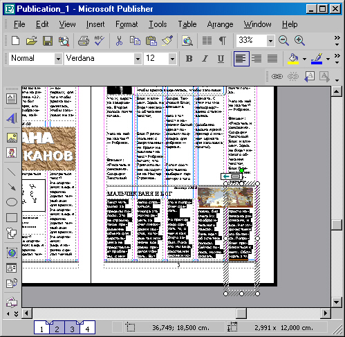Choose the WordArt tool in the Objects toolbar
The image size is (345, 337).
tap(12, 118)
